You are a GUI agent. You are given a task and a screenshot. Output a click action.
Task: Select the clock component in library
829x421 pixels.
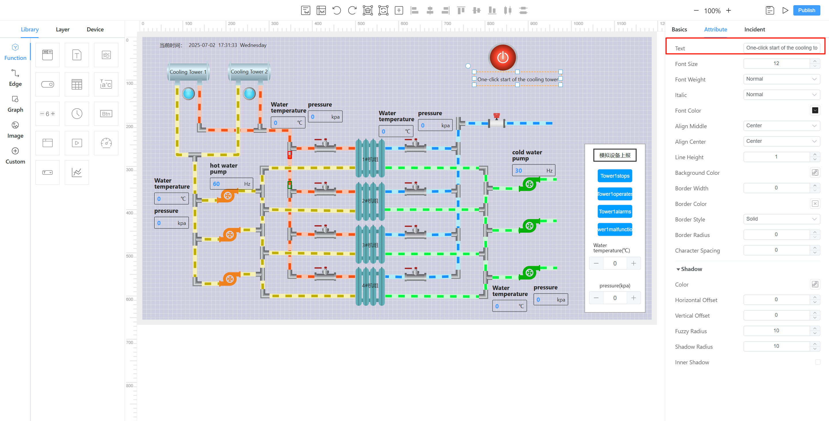pyautogui.click(x=77, y=114)
